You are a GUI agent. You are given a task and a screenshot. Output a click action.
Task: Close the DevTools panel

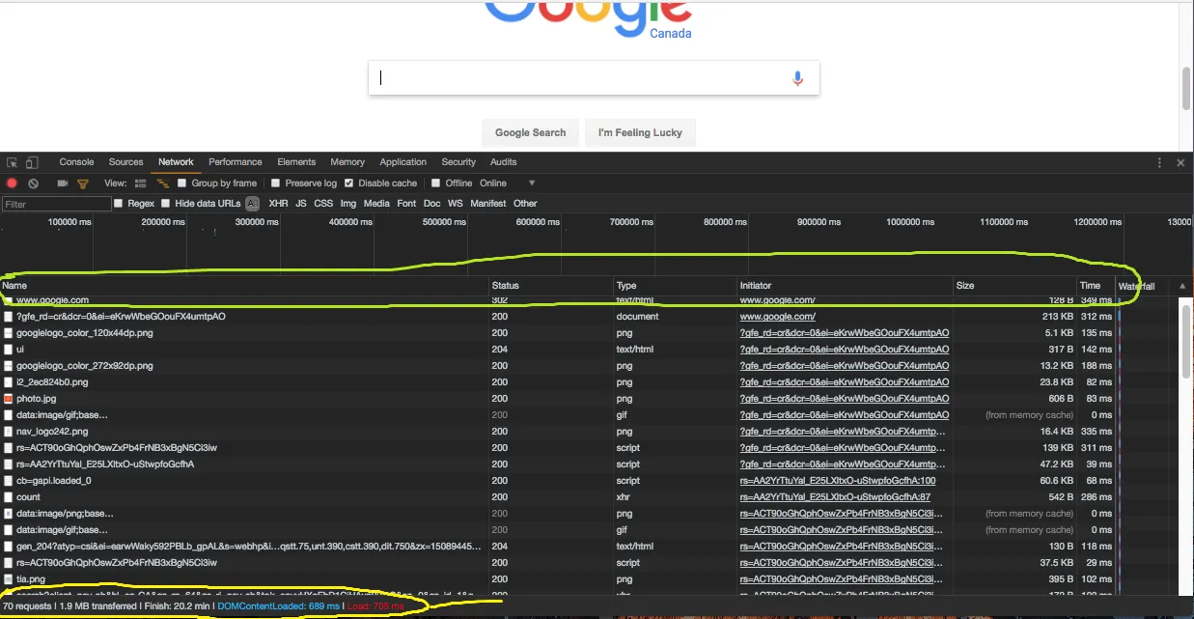pos(1180,162)
